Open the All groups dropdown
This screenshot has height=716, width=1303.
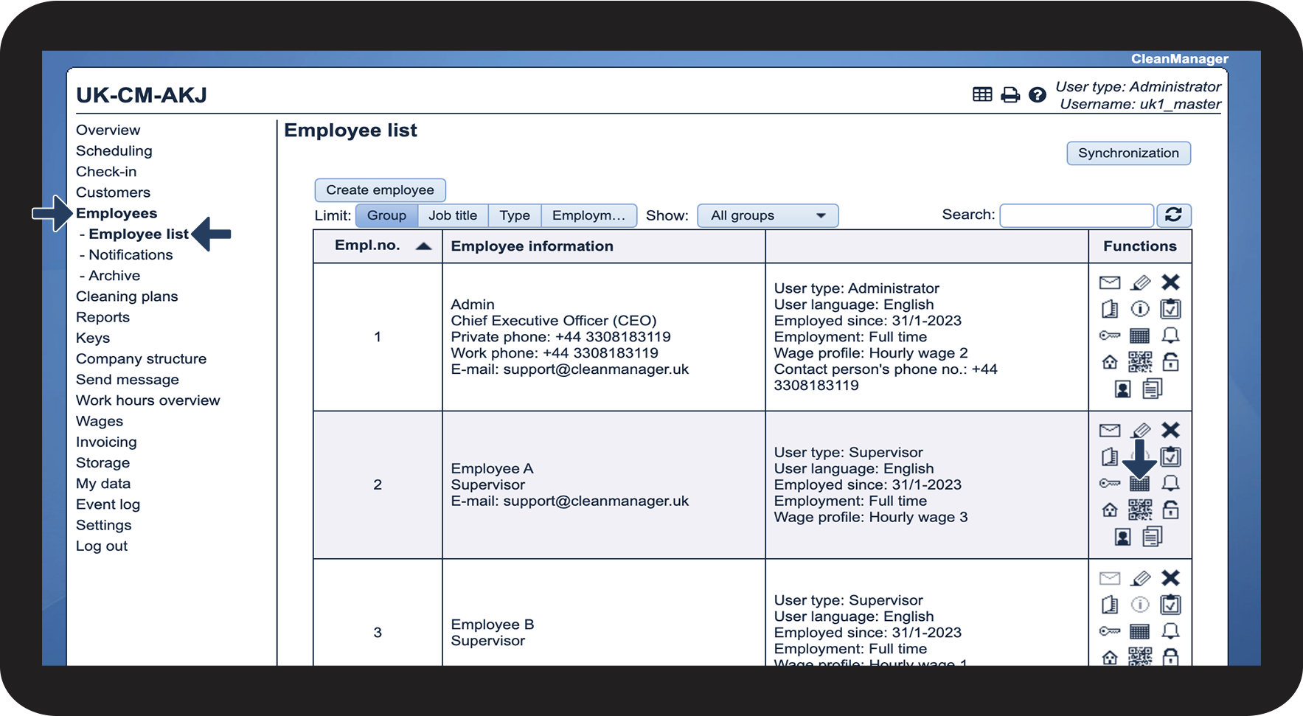[x=767, y=215]
